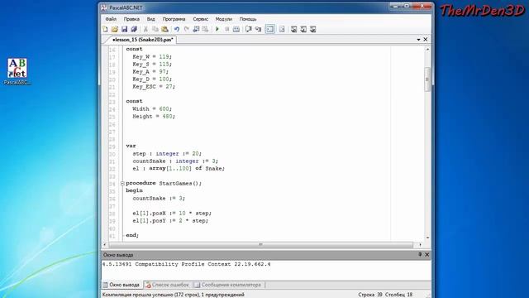Viewport: 529px width, 298px height.
Task: Open PascalABC.NET desktop shortcut icon
Action: pos(17,72)
